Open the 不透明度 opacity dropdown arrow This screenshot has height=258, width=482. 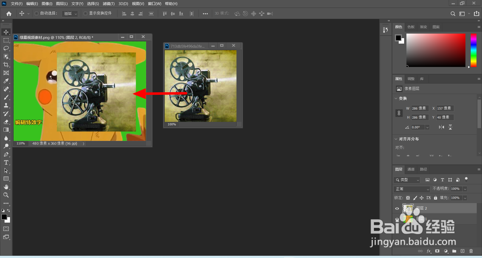465,189
